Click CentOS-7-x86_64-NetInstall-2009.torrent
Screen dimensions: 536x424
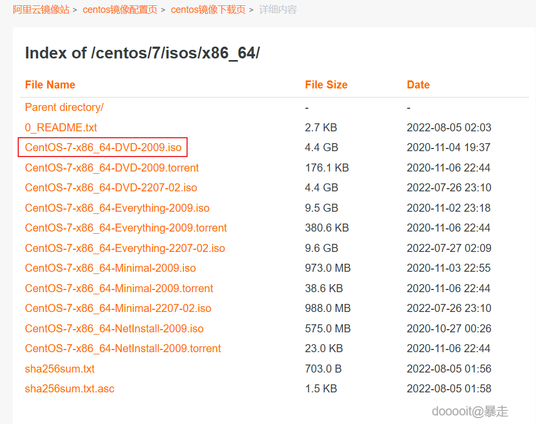click(x=123, y=348)
